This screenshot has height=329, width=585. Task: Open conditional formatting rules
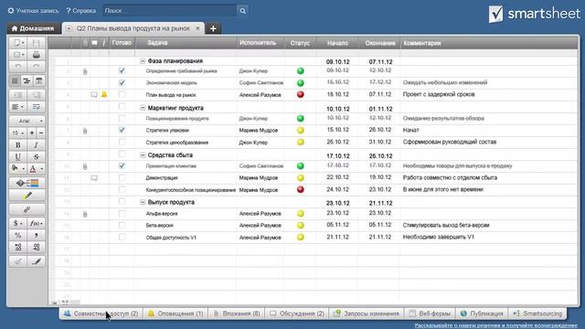click(27, 183)
